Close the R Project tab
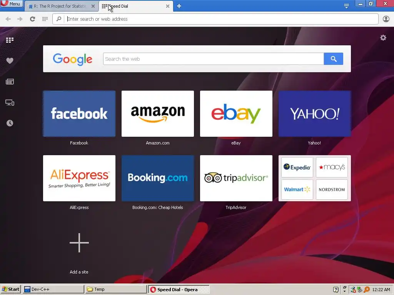 [x=93, y=6]
